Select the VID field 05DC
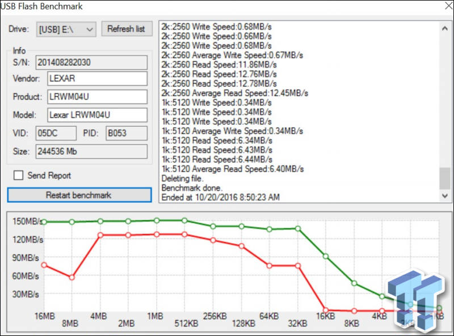The width and height of the screenshot is (454, 336). tap(56, 133)
